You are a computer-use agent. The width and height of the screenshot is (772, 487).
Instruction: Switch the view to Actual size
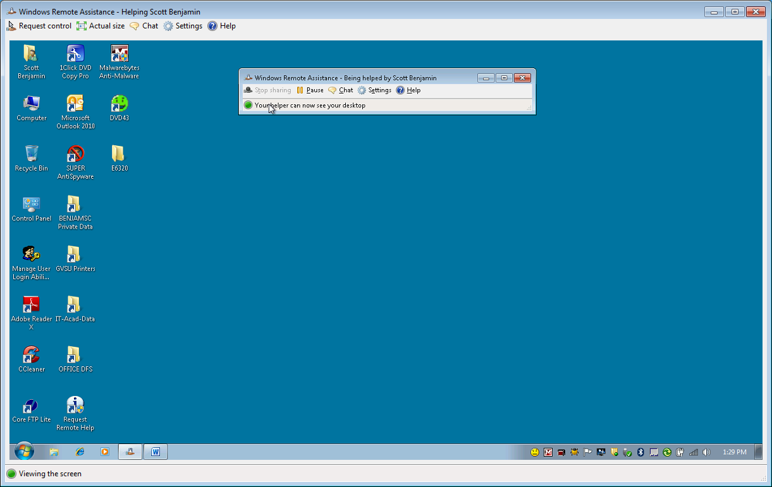tap(101, 26)
